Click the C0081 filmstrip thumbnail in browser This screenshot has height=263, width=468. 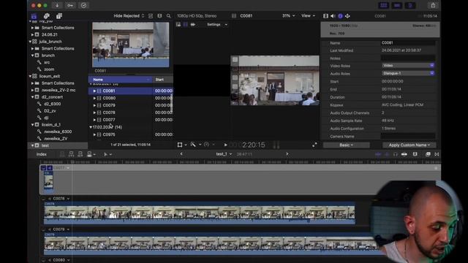tap(130, 45)
